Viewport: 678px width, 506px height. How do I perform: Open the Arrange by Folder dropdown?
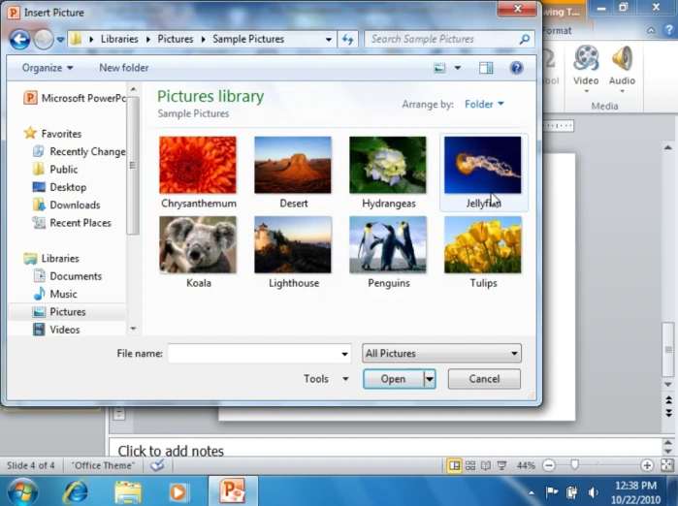pyautogui.click(x=484, y=104)
